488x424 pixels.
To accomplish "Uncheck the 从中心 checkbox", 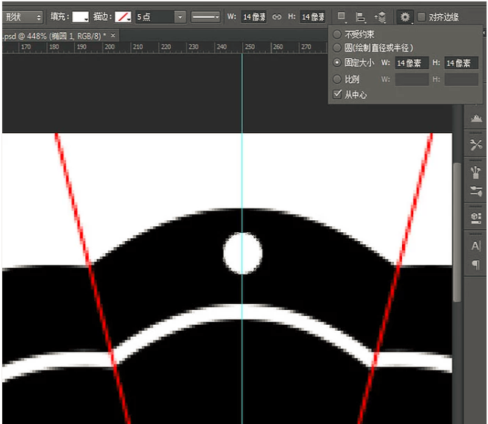I will click(337, 94).
